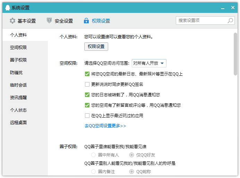
Task: Uncheck 您的空间有了新留言或评论等 checkbox
Action: [x=87, y=105]
